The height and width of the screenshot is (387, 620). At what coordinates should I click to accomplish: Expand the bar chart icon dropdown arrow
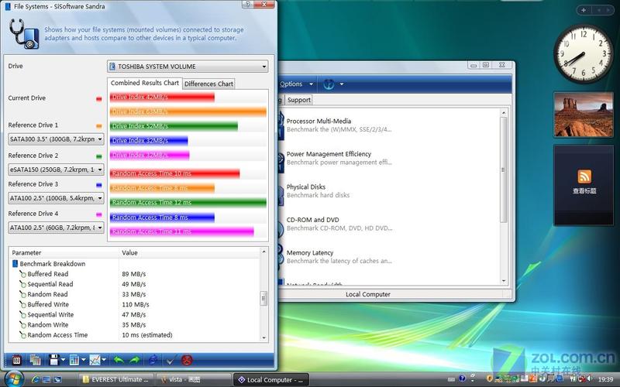coord(84,360)
